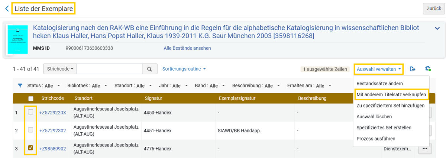This screenshot has width=446, height=158.
Task: Open the Status filter dropdown
Action: (44, 86)
